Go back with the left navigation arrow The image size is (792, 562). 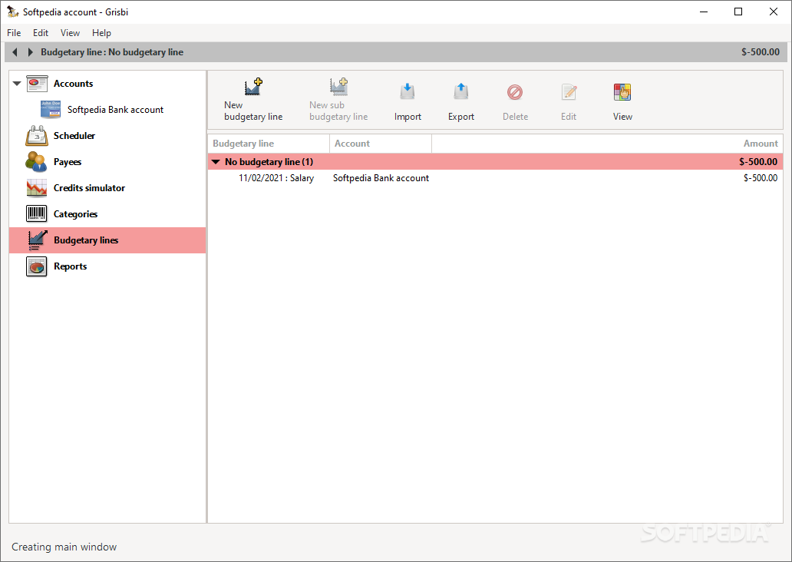pos(15,52)
